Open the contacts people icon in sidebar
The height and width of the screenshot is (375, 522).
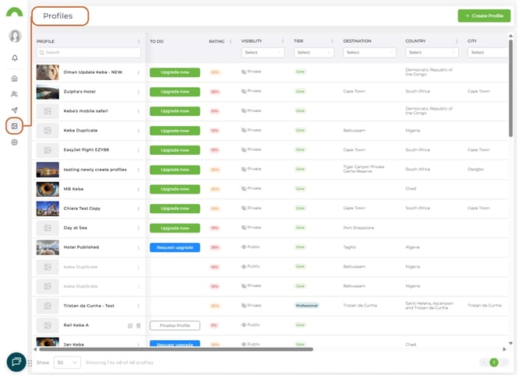14,94
